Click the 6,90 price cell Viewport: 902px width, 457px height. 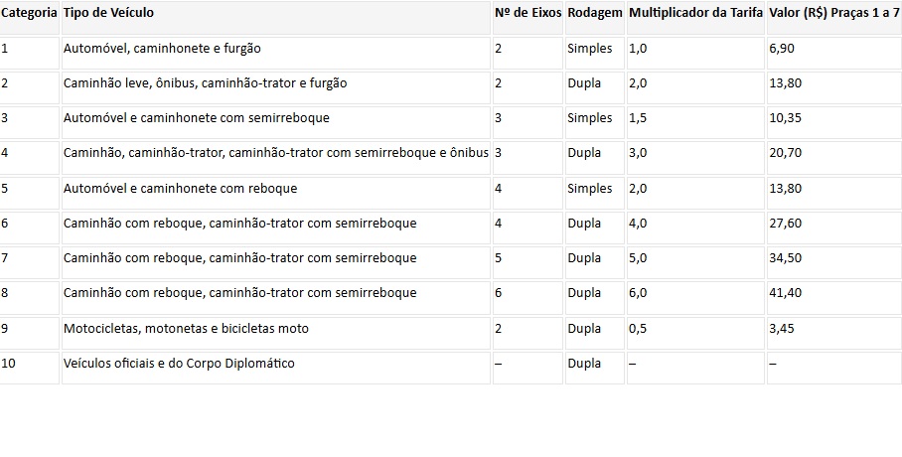(834, 53)
